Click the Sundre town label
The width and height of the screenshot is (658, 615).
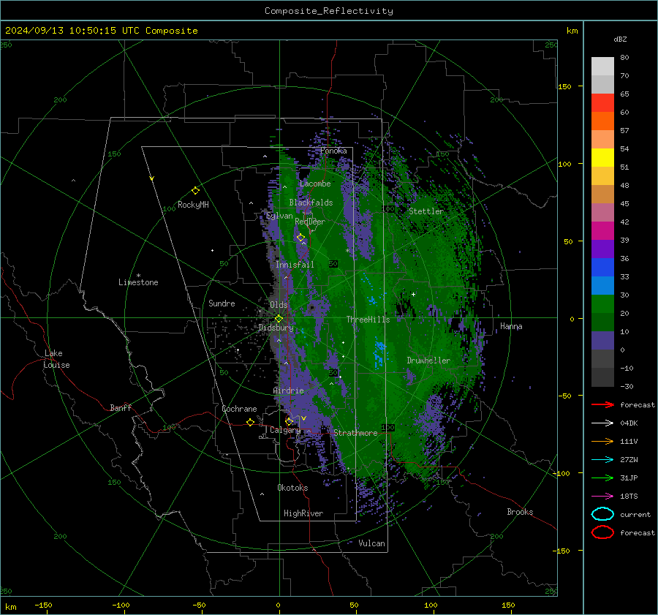click(x=222, y=303)
